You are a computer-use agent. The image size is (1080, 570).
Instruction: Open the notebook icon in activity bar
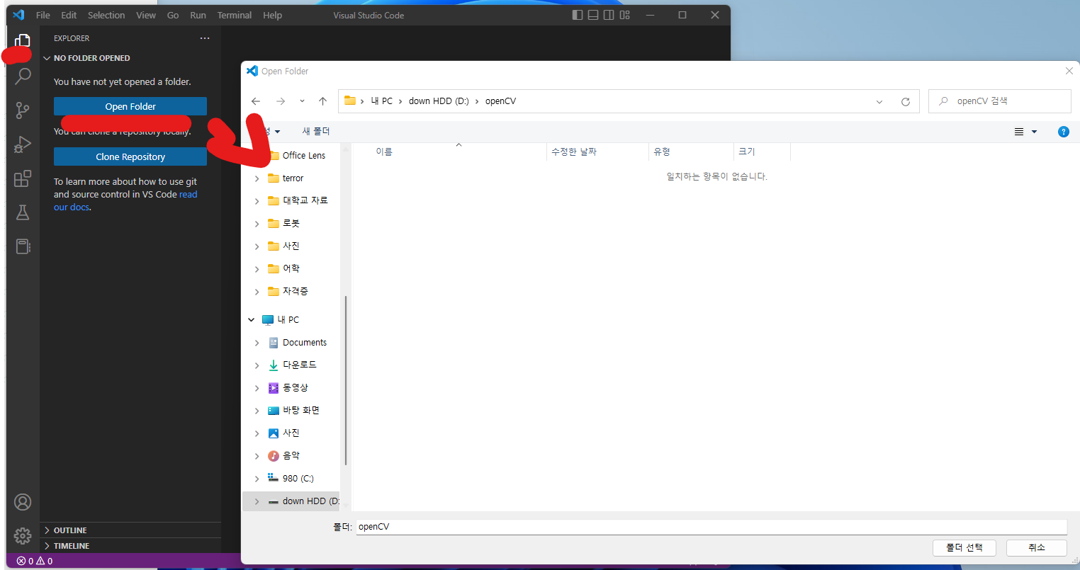pos(23,246)
